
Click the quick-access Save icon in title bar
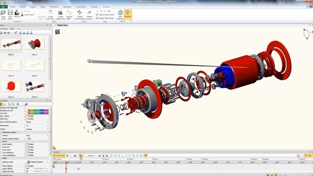(x=4, y=2)
